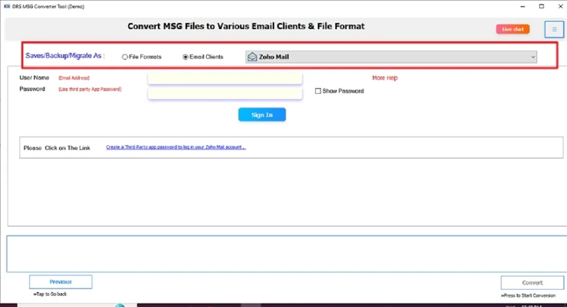Start a Live chat session
Screen dimensions: 567x307
point(512,29)
